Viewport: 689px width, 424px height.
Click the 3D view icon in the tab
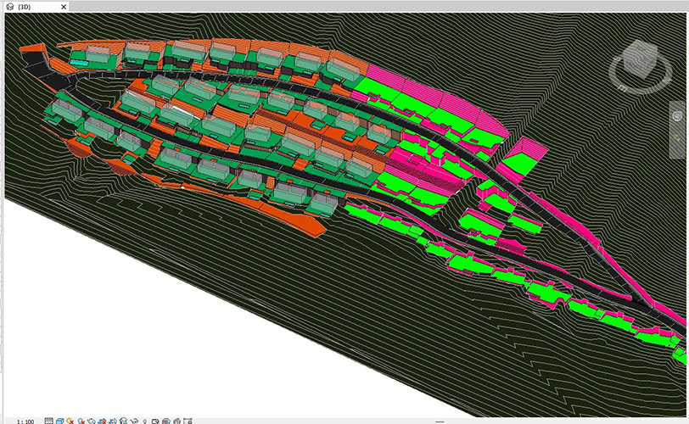click(10, 7)
